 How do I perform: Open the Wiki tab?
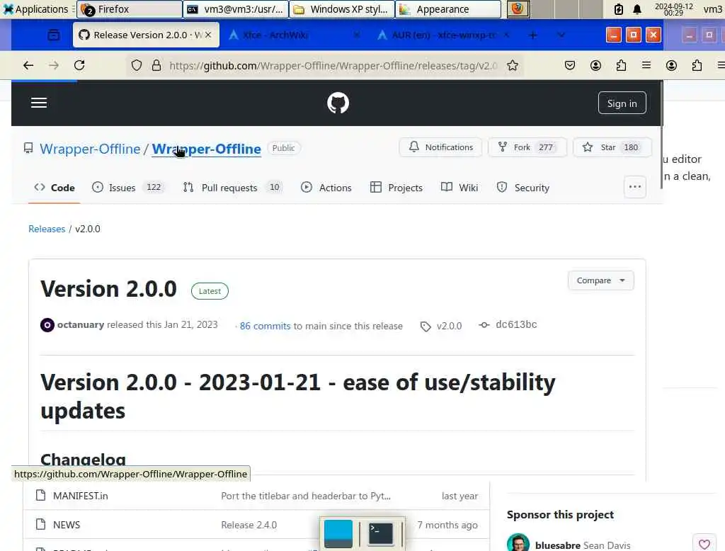[x=459, y=188]
